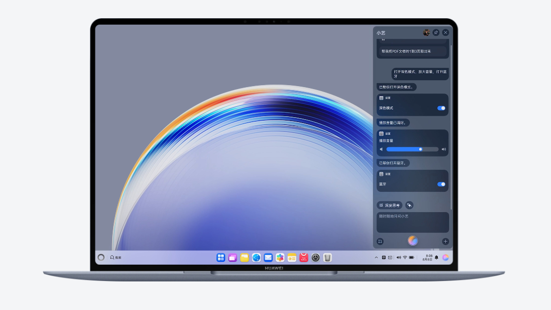Click the plus icon in 小艺 panel
The height and width of the screenshot is (310, 551).
coord(445,242)
